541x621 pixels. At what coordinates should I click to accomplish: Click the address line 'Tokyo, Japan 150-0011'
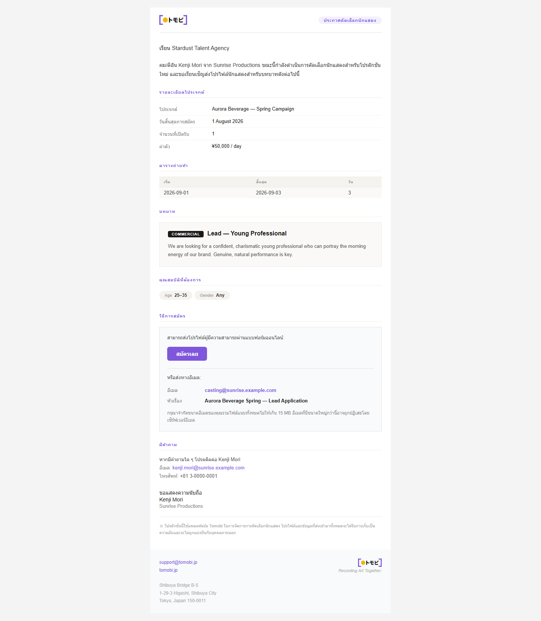[x=183, y=601]
